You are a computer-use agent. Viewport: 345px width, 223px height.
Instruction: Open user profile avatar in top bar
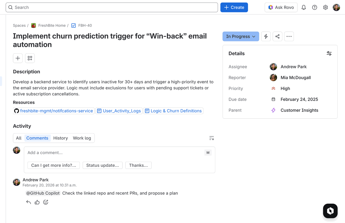[x=336, y=7]
